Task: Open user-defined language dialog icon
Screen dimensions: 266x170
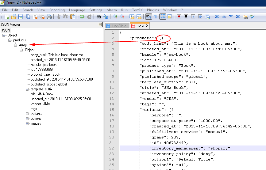Action: pyautogui.click(x=170, y=17)
